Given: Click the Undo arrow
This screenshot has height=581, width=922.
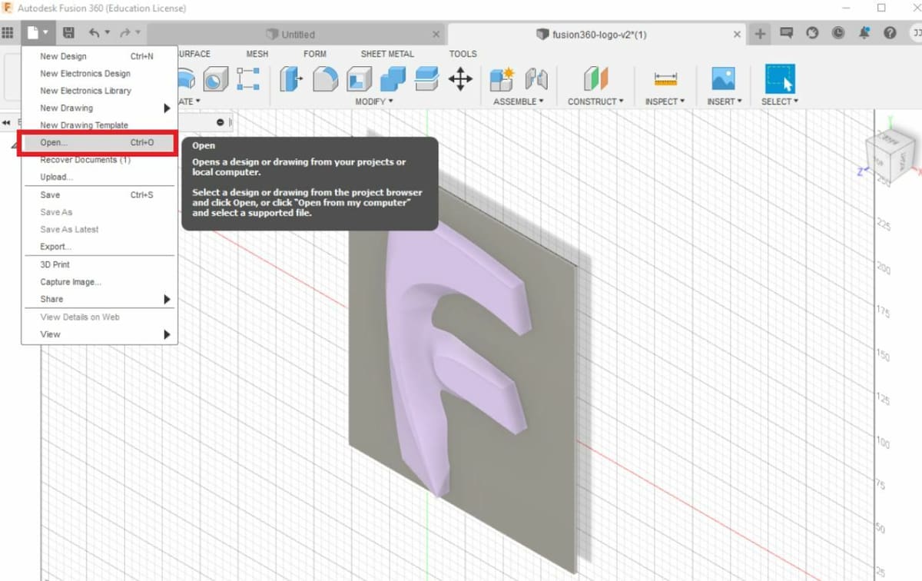Looking at the screenshot, I should [94, 33].
